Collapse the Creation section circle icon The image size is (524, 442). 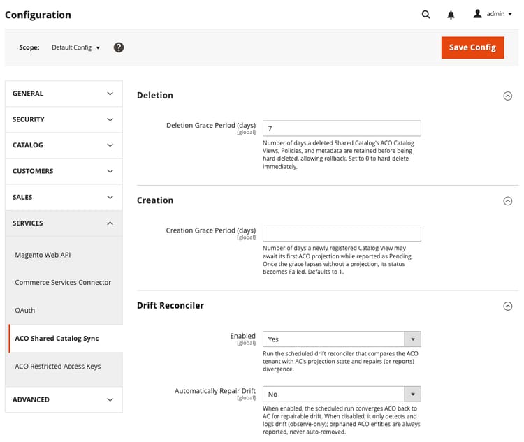click(x=508, y=201)
